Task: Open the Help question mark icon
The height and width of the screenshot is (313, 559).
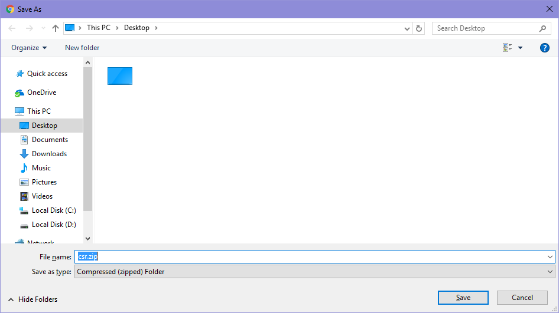Action: pos(545,48)
